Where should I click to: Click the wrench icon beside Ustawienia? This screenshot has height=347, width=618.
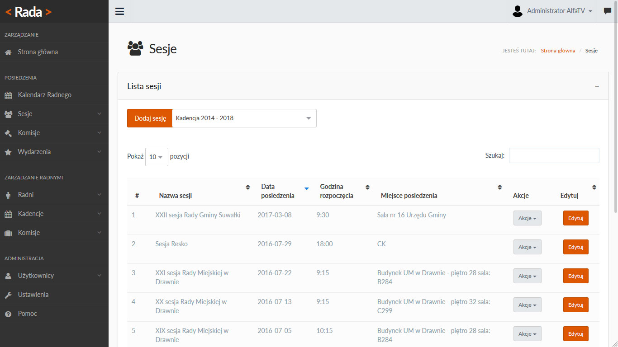[x=8, y=295]
